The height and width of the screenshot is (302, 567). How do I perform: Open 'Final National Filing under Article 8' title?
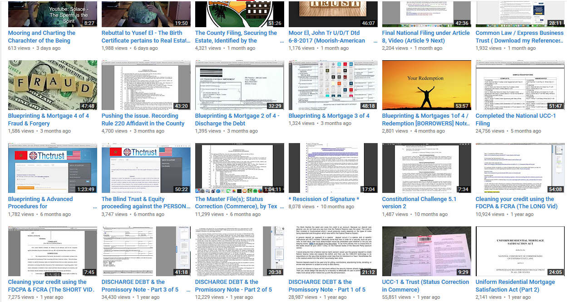click(x=426, y=37)
